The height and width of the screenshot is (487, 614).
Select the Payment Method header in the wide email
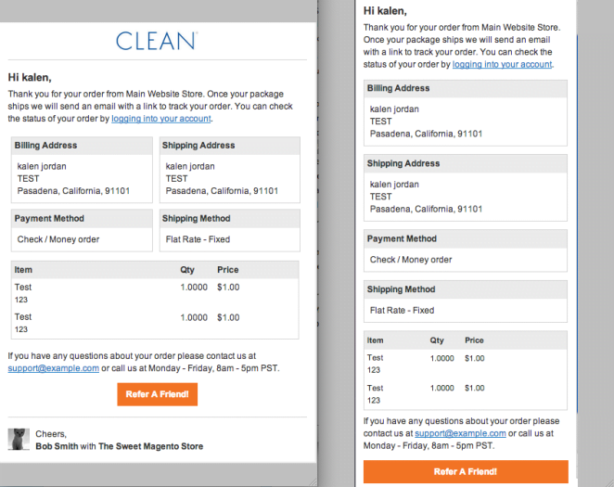[x=49, y=219]
